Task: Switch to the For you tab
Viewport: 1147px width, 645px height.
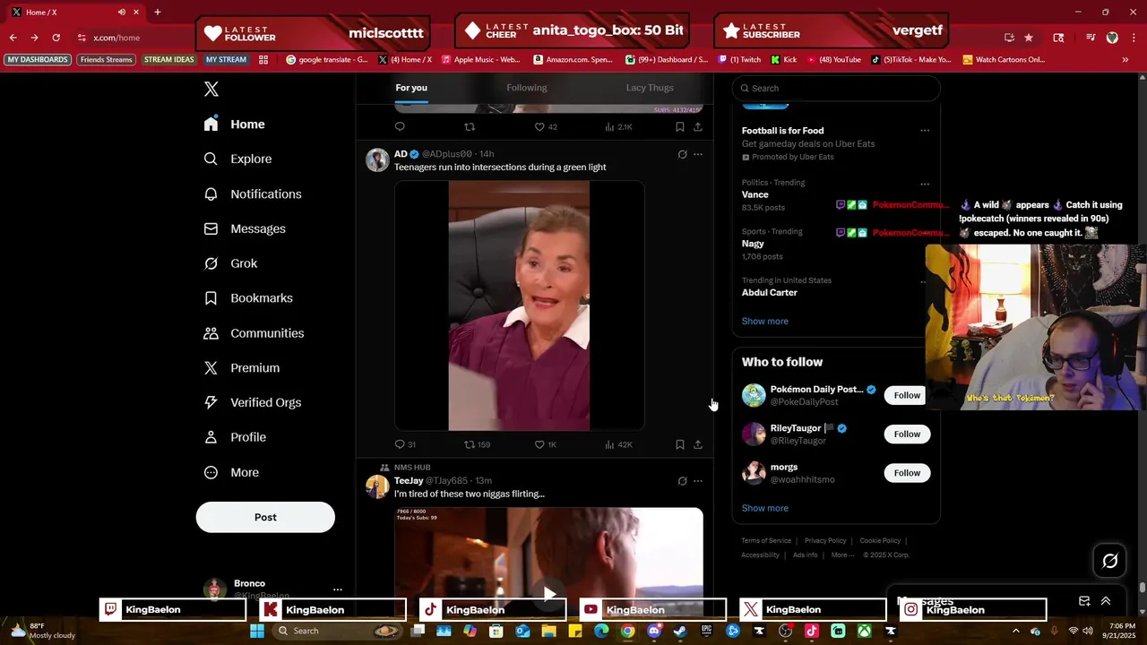Action: point(411,88)
